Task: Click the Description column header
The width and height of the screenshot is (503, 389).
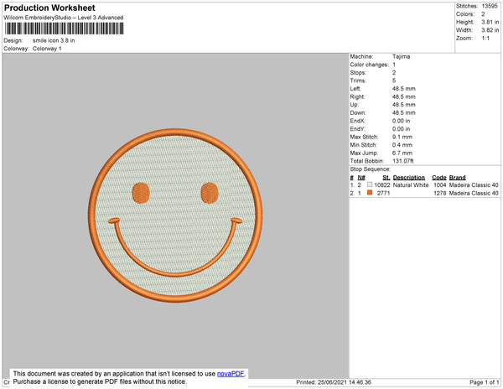Action: pos(409,178)
